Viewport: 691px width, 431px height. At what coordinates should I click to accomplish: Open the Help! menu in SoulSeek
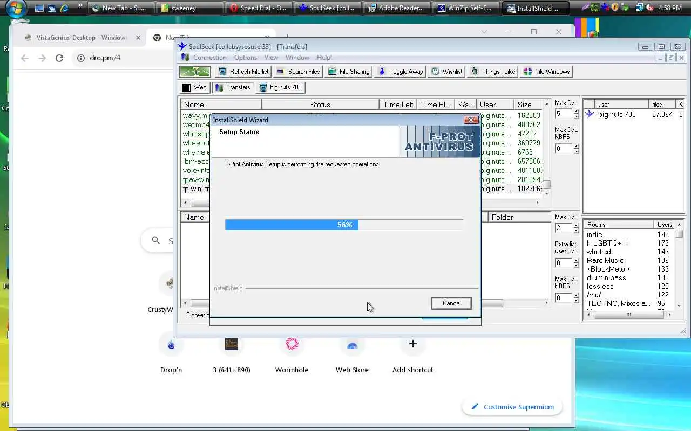point(324,58)
